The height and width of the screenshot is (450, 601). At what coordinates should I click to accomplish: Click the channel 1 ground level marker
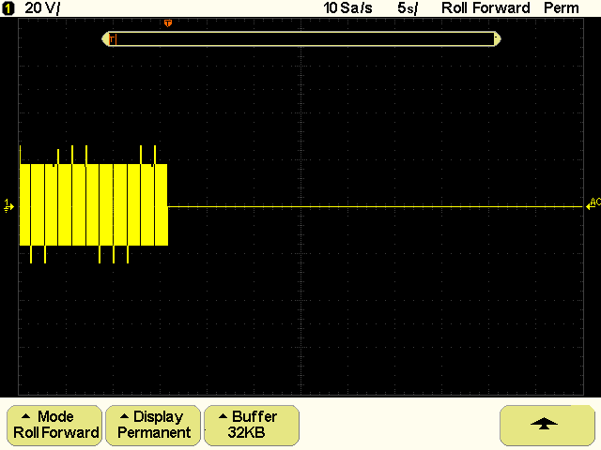[8, 205]
